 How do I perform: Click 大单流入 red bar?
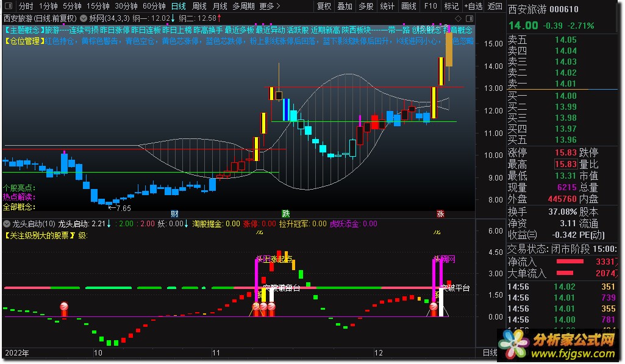click(565, 273)
